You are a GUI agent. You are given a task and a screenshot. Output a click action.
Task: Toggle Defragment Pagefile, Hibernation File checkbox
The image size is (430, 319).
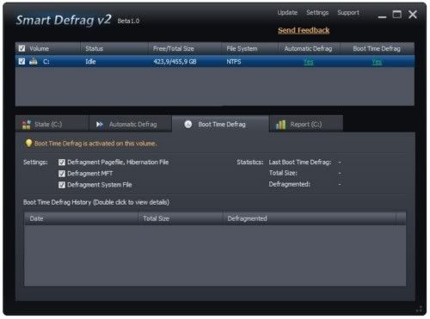click(x=62, y=163)
